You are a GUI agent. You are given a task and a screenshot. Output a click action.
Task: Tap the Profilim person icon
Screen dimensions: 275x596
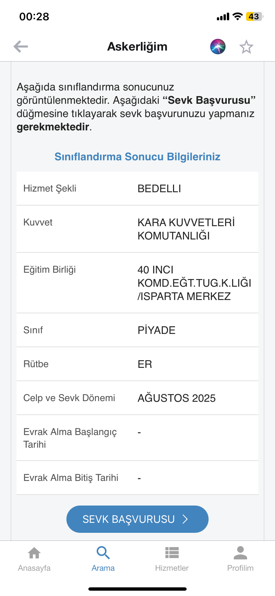pos(240,553)
